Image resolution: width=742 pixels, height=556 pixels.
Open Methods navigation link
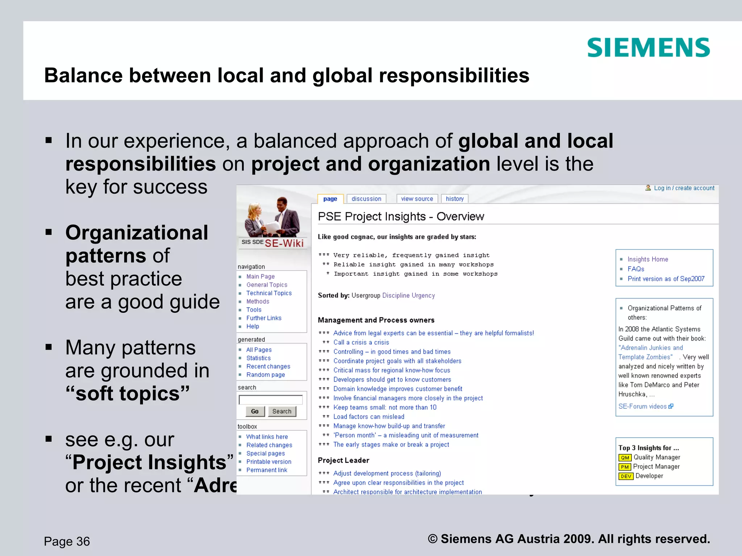tap(258, 302)
